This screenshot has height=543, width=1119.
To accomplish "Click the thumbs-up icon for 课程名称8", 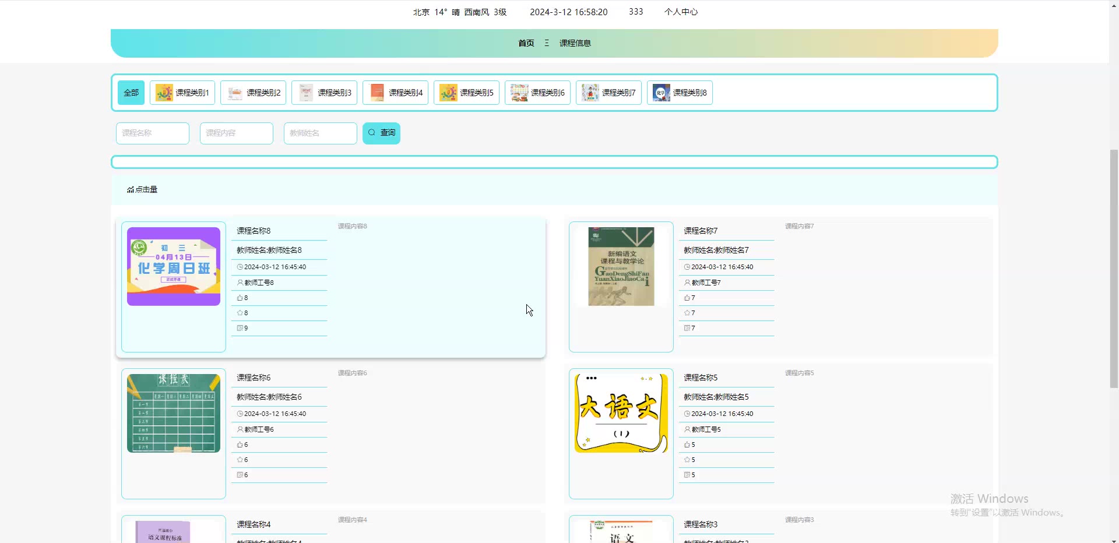I will pyautogui.click(x=240, y=298).
